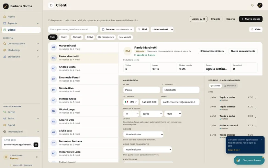Click the Comunicazioni chat icon
Viewport: 268px width, 168px height.
pos(4,44)
